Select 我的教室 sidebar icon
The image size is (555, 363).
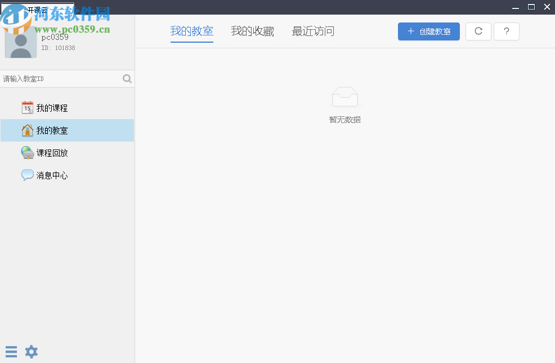(x=27, y=130)
